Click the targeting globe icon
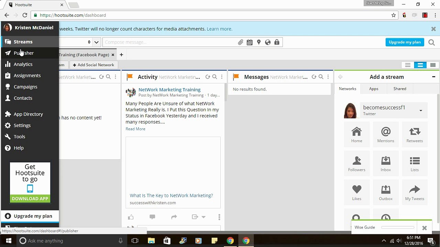Screen dimensions: 440x247 click(x=268, y=42)
